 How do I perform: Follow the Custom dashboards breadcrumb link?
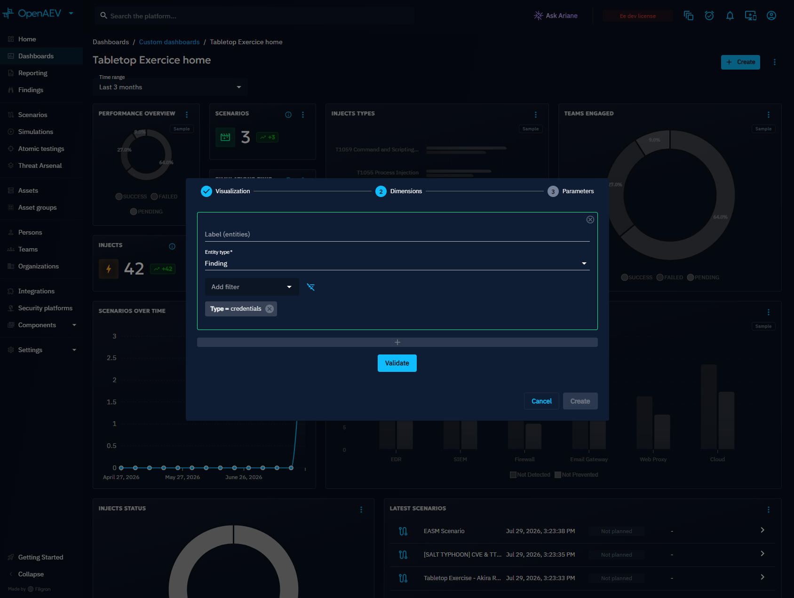pos(169,42)
